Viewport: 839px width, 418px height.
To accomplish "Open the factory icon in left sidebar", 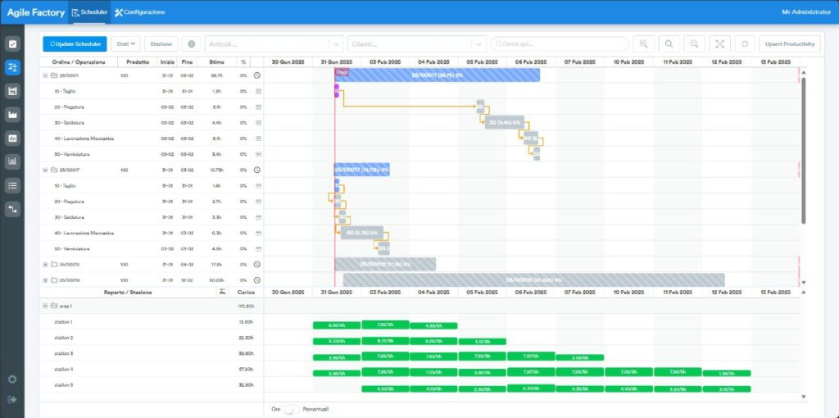I will coord(12,115).
